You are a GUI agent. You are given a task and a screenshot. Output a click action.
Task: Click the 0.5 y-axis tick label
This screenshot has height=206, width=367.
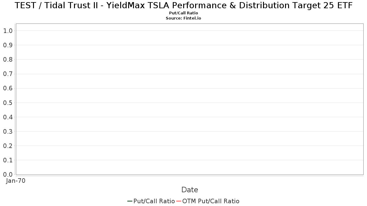tap(8, 103)
